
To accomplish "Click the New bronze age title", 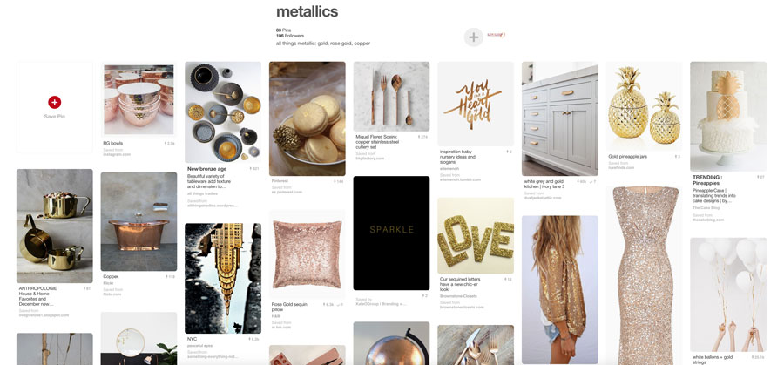I will [x=207, y=169].
